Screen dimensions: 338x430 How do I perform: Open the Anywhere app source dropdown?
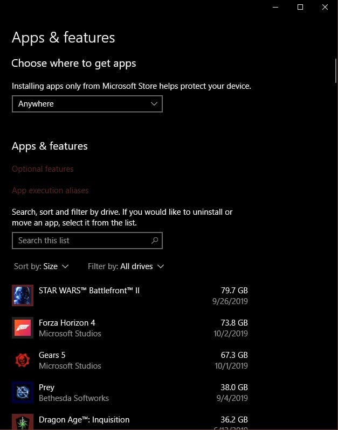click(x=87, y=104)
